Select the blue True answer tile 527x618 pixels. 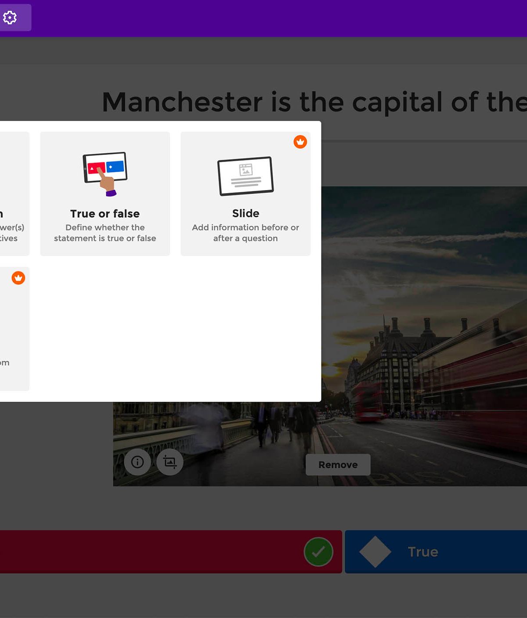pos(436,552)
